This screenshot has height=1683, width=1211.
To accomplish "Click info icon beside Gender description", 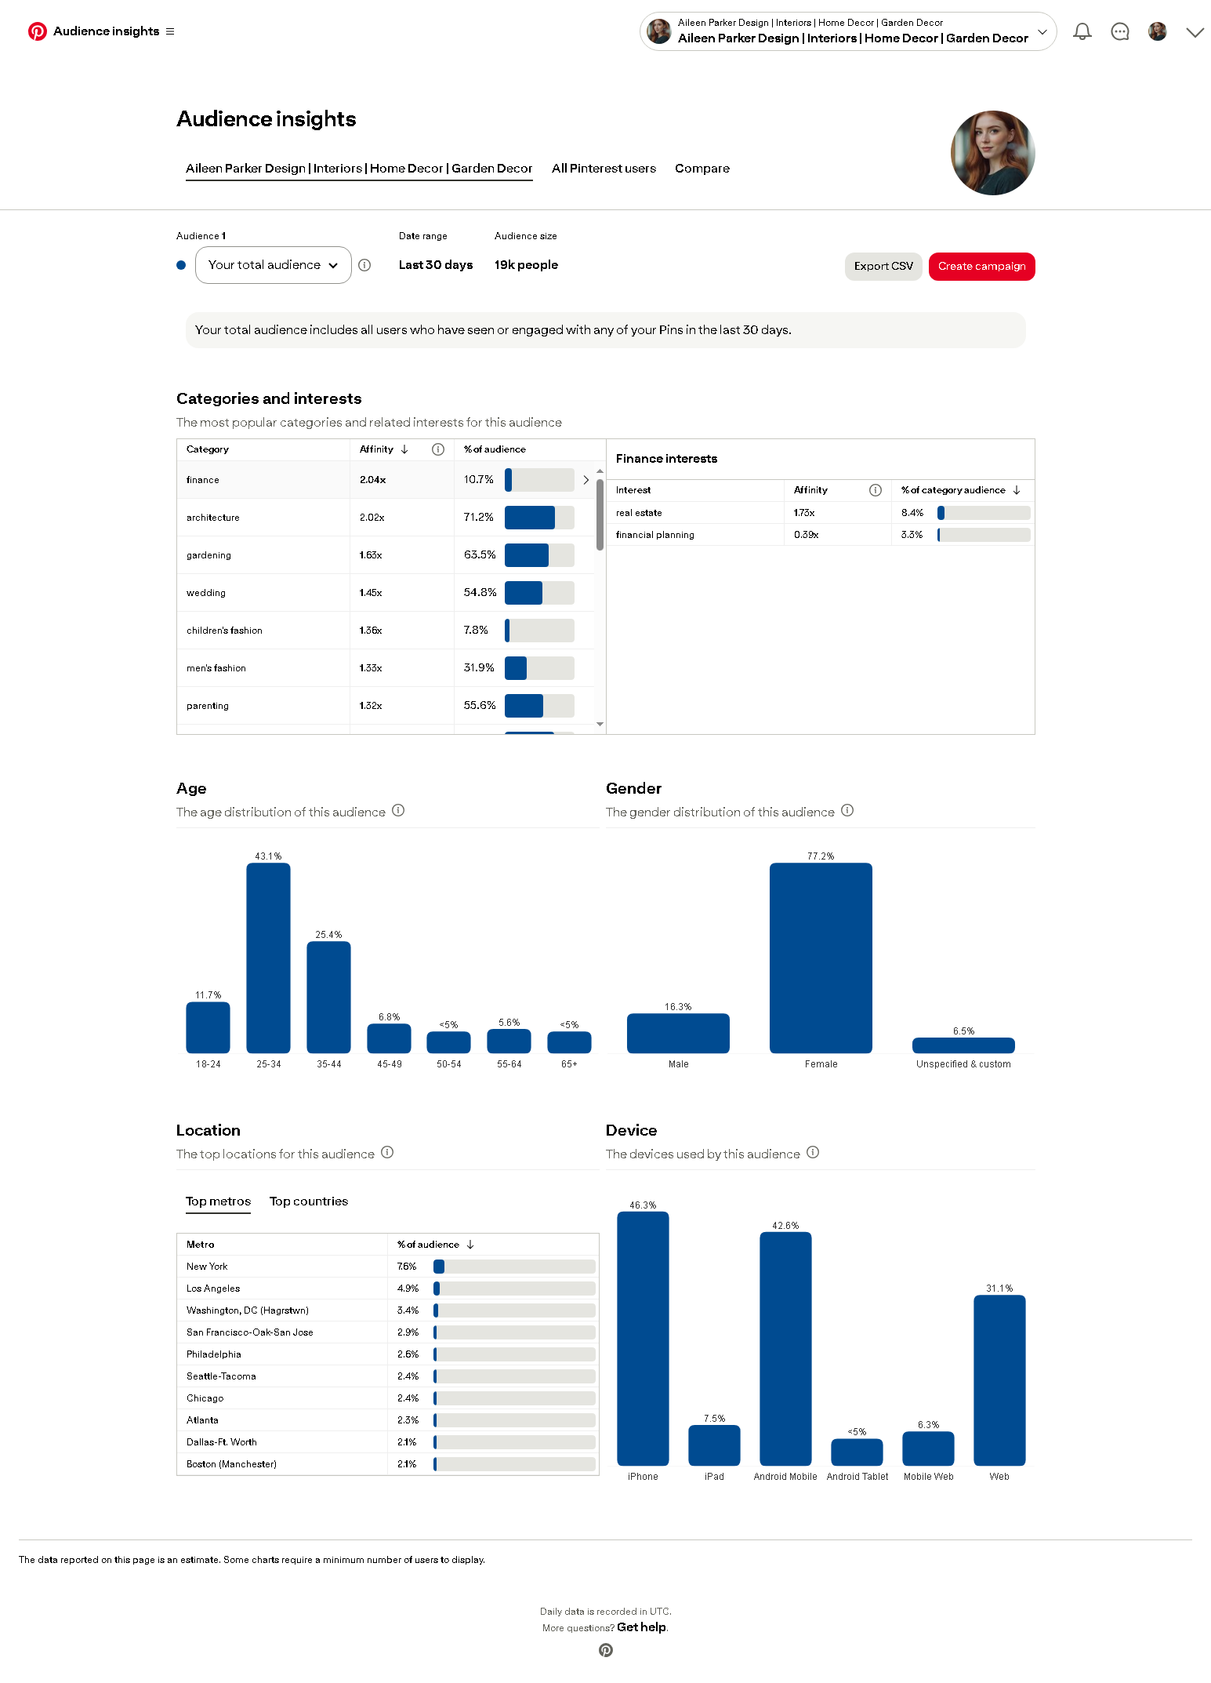I will 847,811.
